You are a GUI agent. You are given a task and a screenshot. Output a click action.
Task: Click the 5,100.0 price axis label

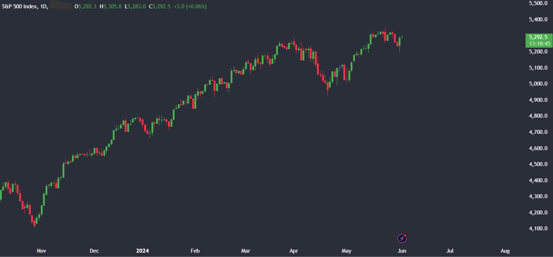point(538,68)
